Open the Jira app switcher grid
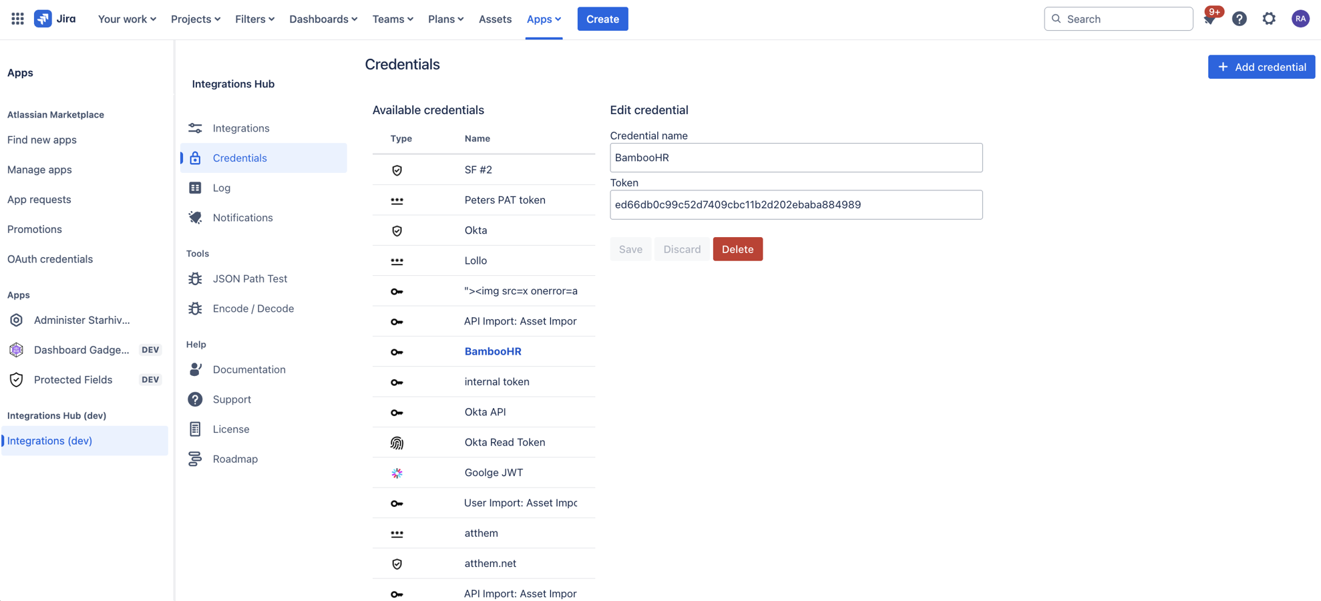The image size is (1321, 601). point(16,19)
